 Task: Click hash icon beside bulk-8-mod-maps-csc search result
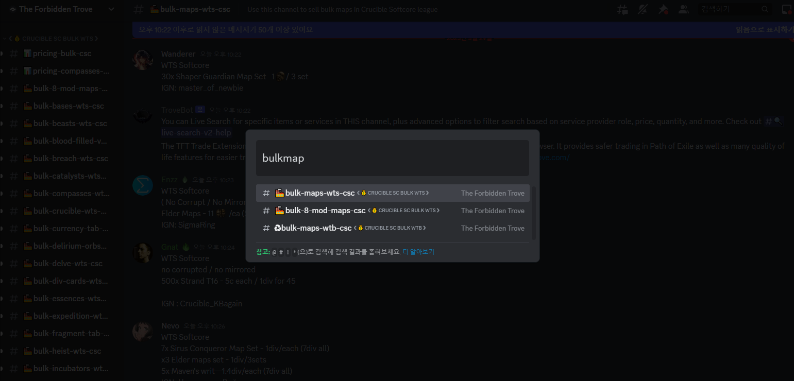point(266,211)
